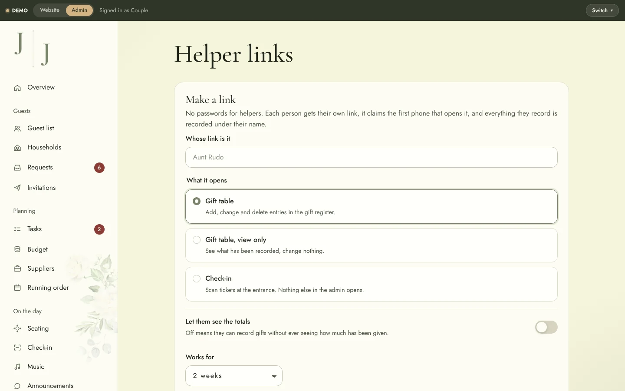Select Admin mode in top bar
This screenshot has height=391, width=625.
[x=79, y=10]
